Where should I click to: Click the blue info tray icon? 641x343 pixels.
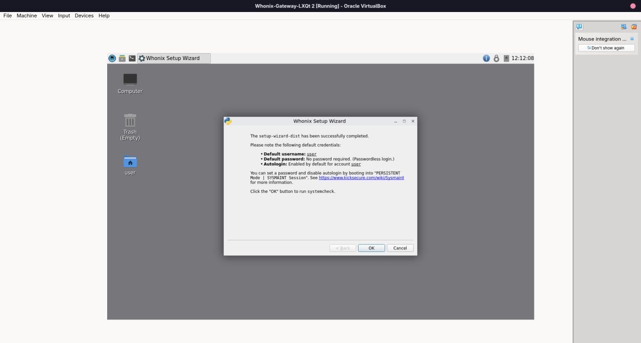[486, 58]
